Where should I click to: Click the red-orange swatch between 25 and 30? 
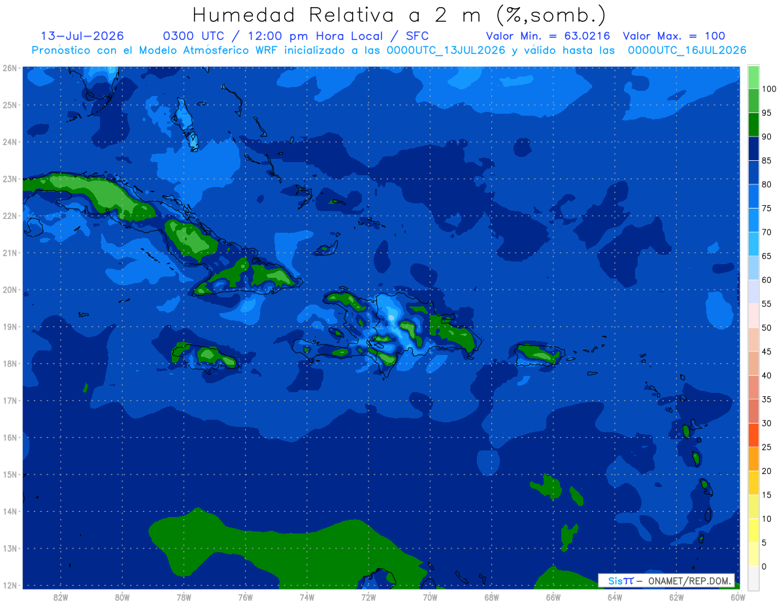tap(753, 435)
